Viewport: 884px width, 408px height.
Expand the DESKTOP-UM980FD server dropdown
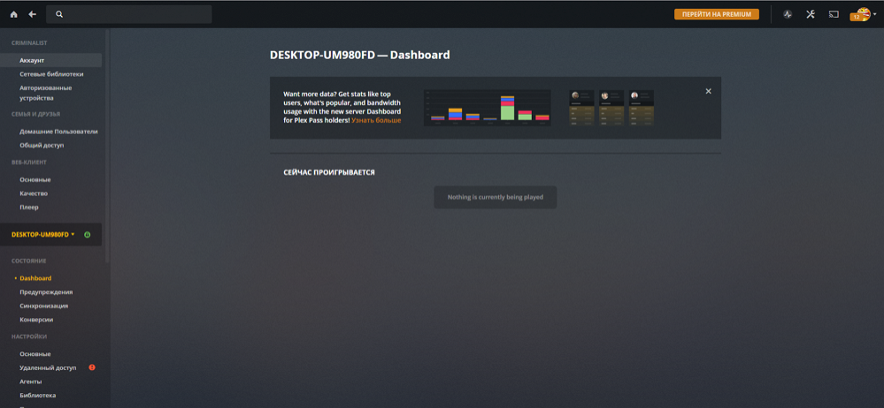(42, 234)
